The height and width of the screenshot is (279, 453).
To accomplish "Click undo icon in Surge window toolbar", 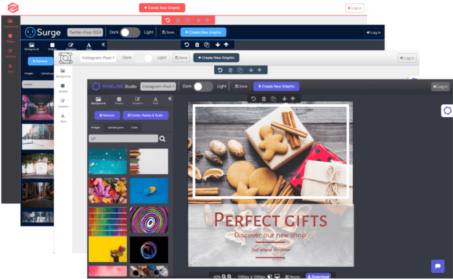I will click(186, 45).
